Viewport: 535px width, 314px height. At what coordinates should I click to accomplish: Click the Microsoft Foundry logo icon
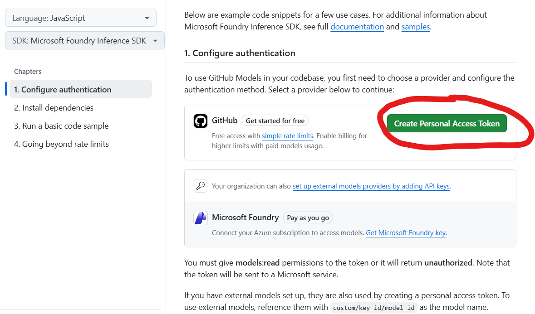(201, 218)
